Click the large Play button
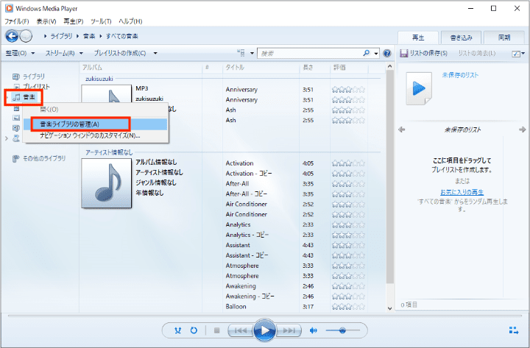Viewport: 530px width, 348px height. (x=264, y=330)
